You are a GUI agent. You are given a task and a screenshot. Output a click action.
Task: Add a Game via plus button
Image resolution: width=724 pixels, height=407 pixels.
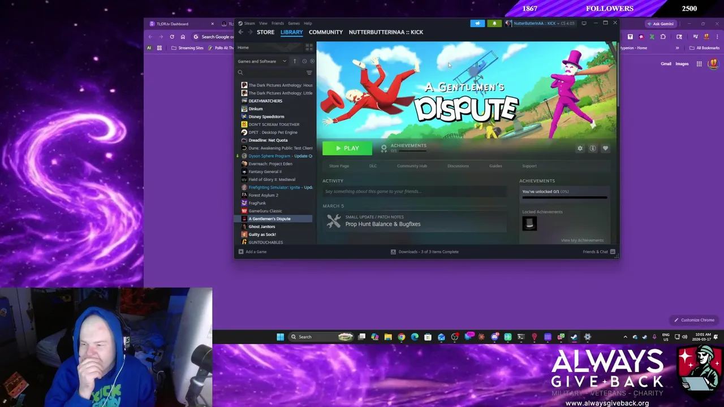pyautogui.click(x=253, y=252)
